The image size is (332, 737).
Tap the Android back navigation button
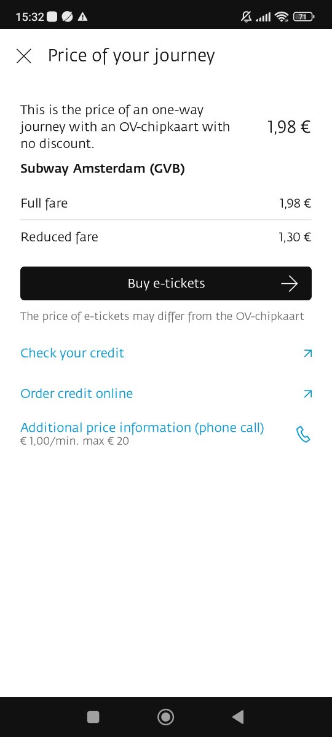click(x=238, y=717)
